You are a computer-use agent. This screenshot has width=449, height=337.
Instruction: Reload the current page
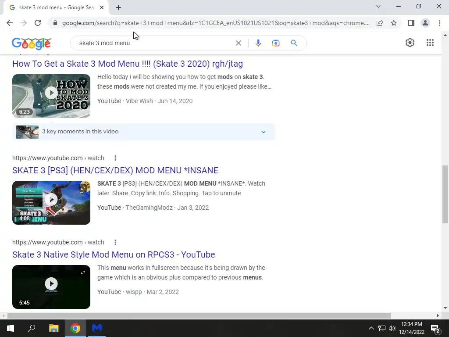tap(38, 23)
